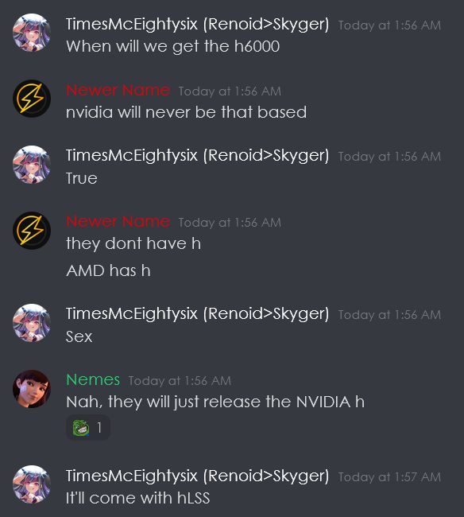Screen dimensions: 464x517
Task: Click red Newer Name username above 'they dont have h'
Action: click(118, 221)
